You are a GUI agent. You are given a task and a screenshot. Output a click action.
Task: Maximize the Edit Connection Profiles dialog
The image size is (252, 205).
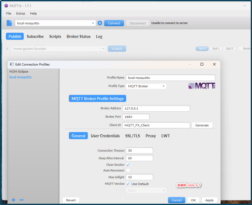(x=202, y=64)
